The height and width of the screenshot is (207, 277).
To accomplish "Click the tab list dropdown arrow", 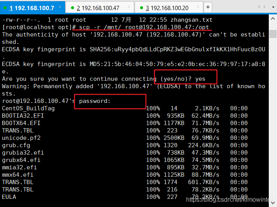I will [x=273, y=7].
